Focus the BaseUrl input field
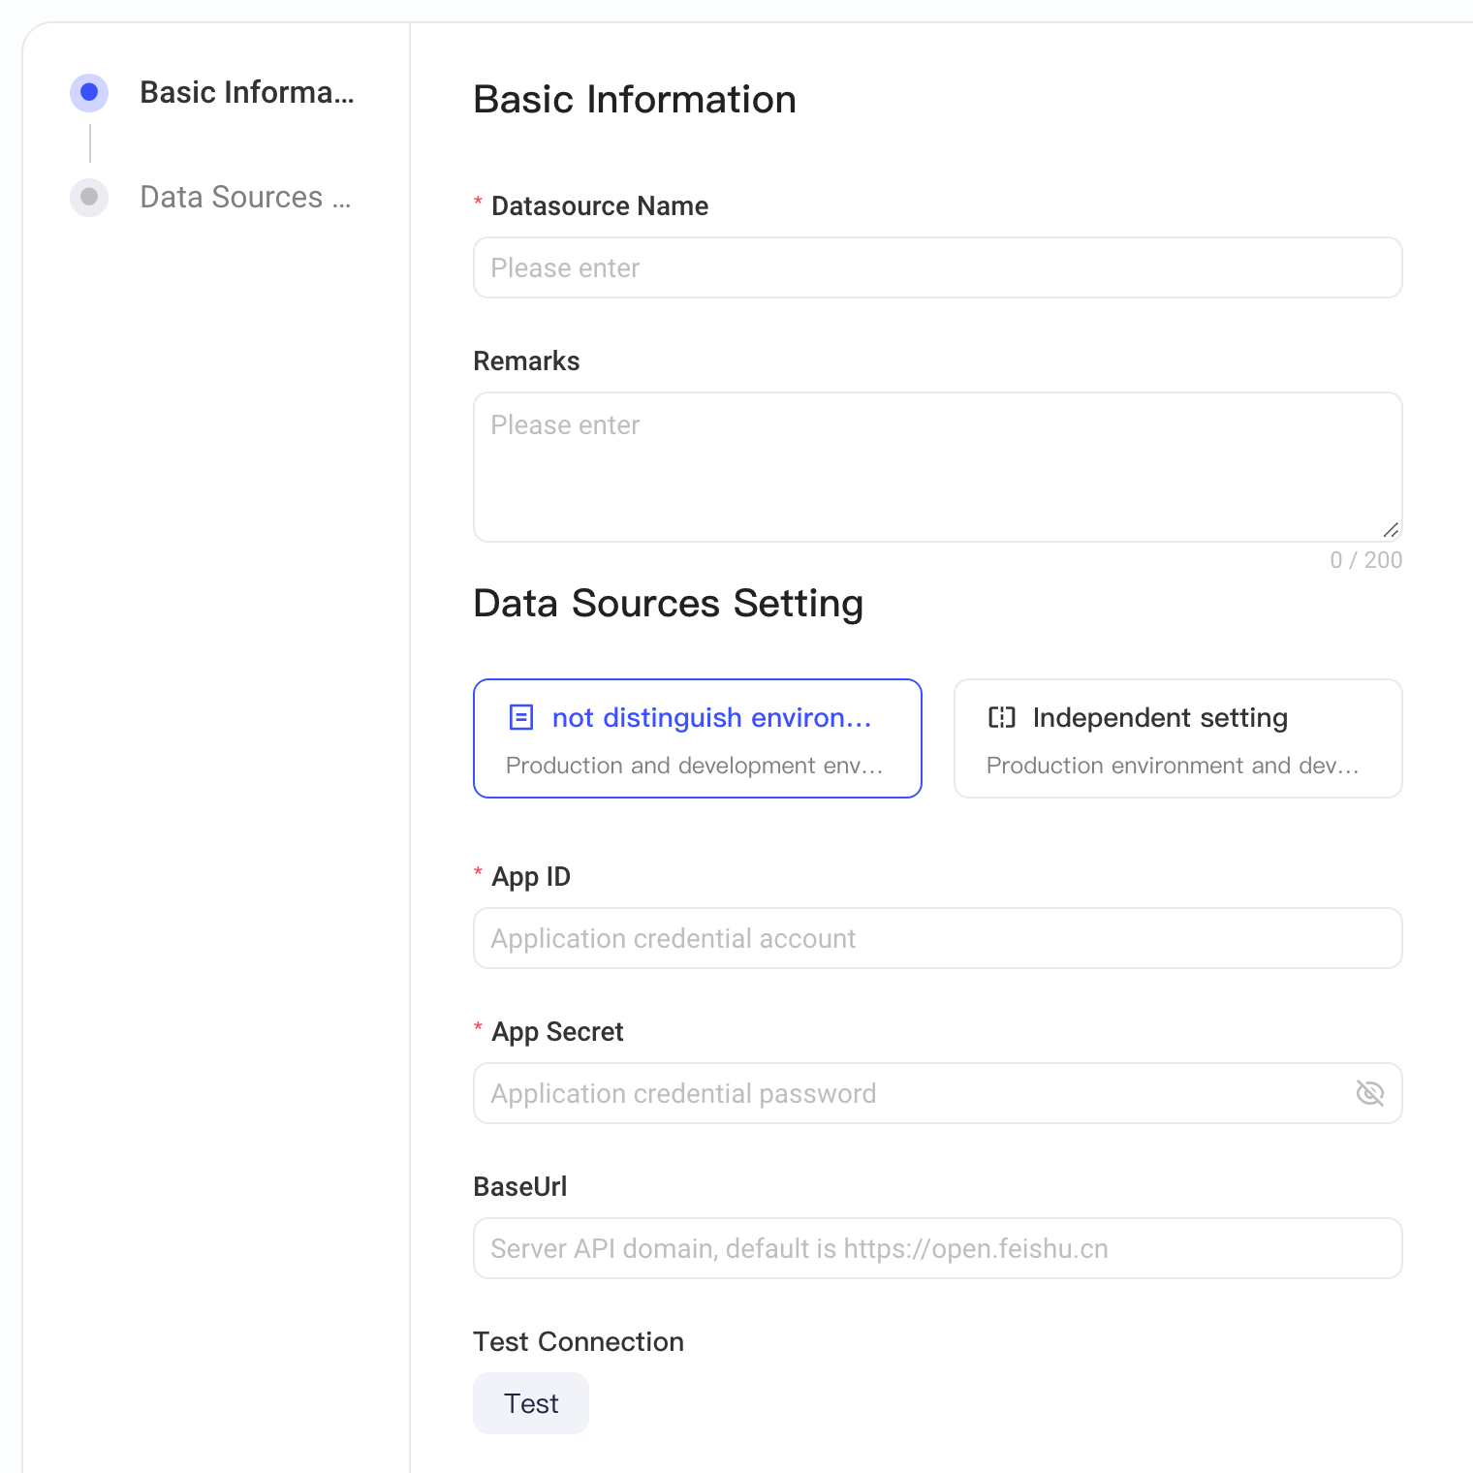Viewport: 1473px width, 1473px height. click(938, 1248)
